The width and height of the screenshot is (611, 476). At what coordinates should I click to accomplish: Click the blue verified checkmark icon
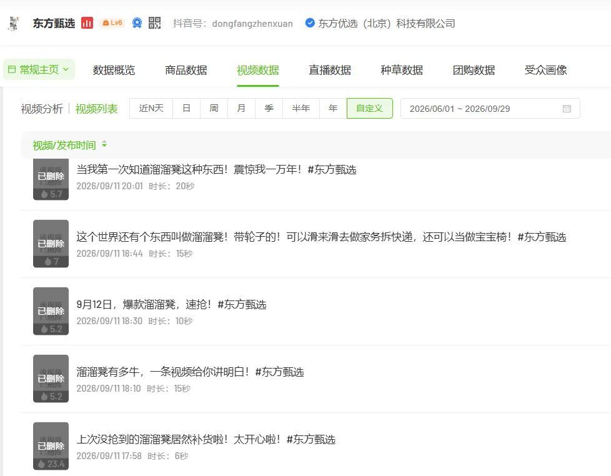pos(310,23)
